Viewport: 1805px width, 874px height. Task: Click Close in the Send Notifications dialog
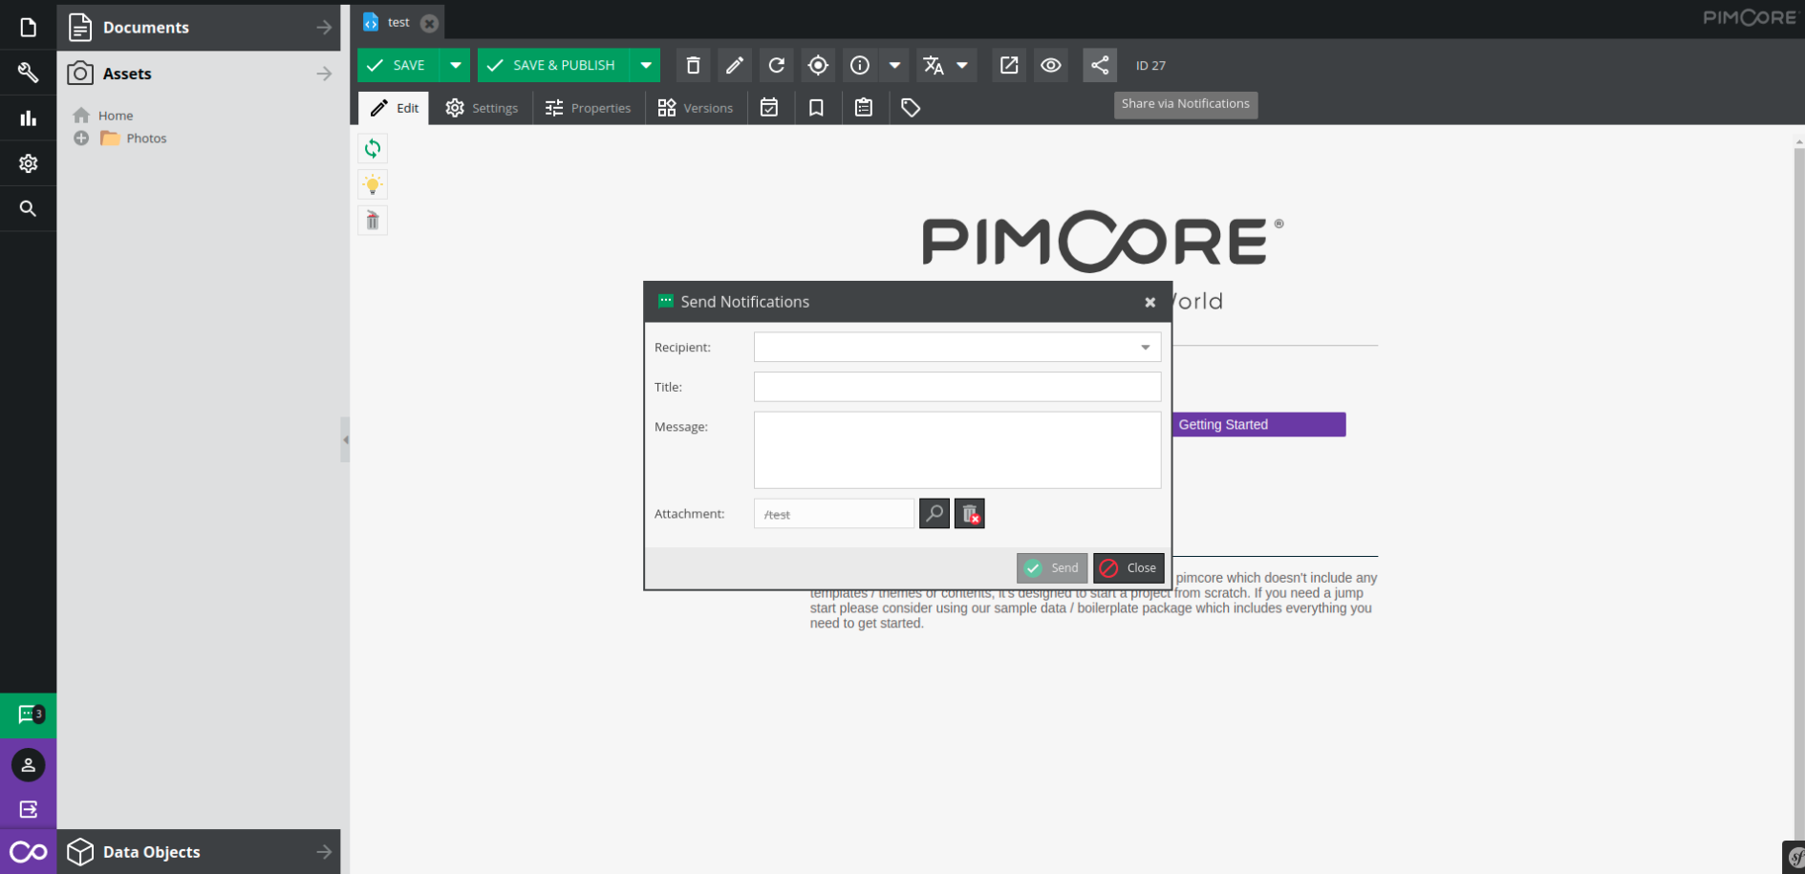click(1128, 567)
